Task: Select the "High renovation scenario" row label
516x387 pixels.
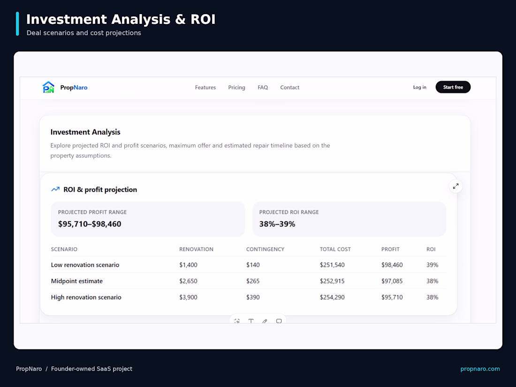Action: point(86,297)
